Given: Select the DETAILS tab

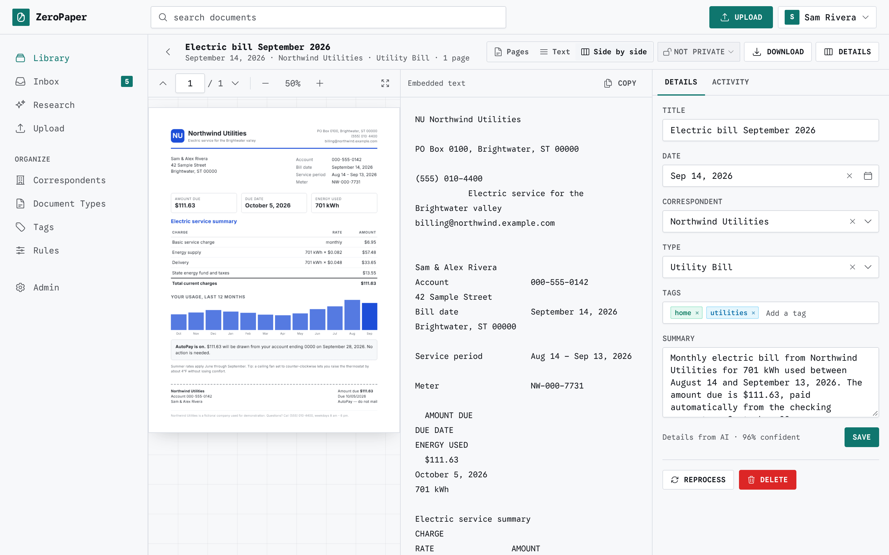Looking at the screenshot, I should [681, 82].
